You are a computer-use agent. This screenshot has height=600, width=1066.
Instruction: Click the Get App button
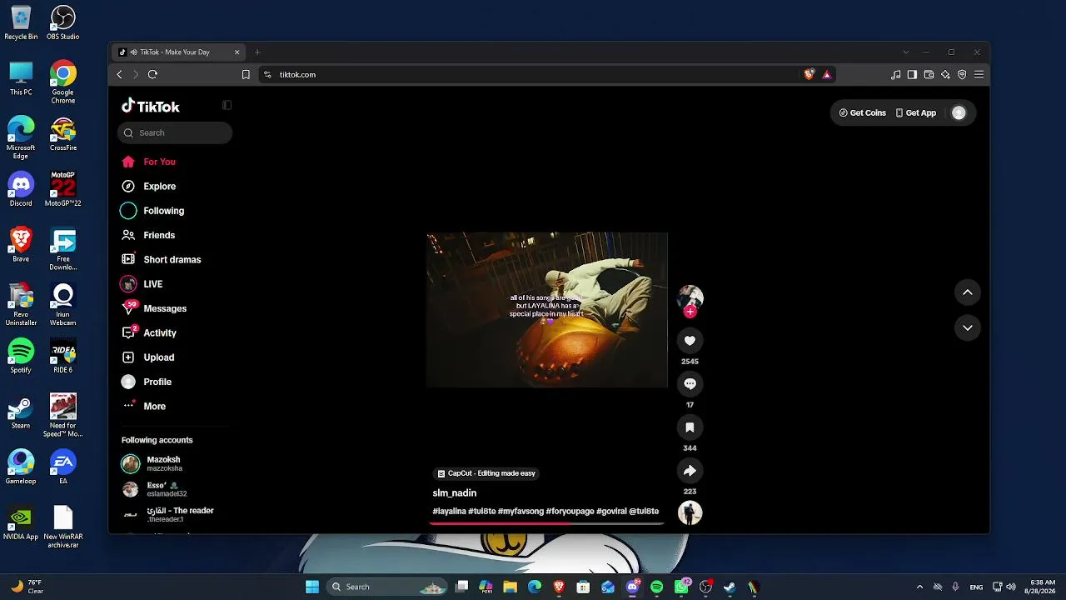[916, 112]
